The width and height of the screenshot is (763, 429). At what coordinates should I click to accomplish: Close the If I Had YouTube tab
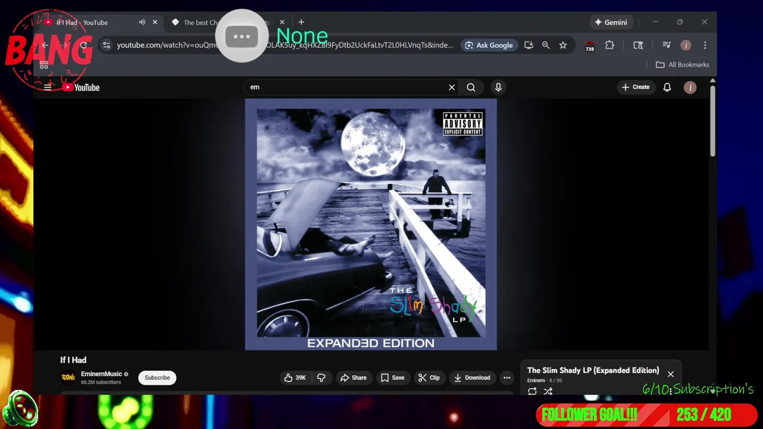point(155,22)
